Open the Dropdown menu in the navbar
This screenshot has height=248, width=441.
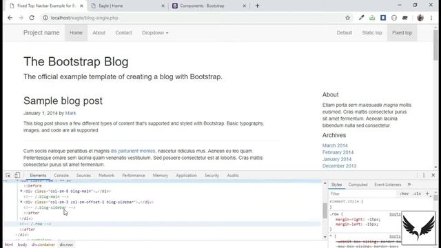click(155, 32)
